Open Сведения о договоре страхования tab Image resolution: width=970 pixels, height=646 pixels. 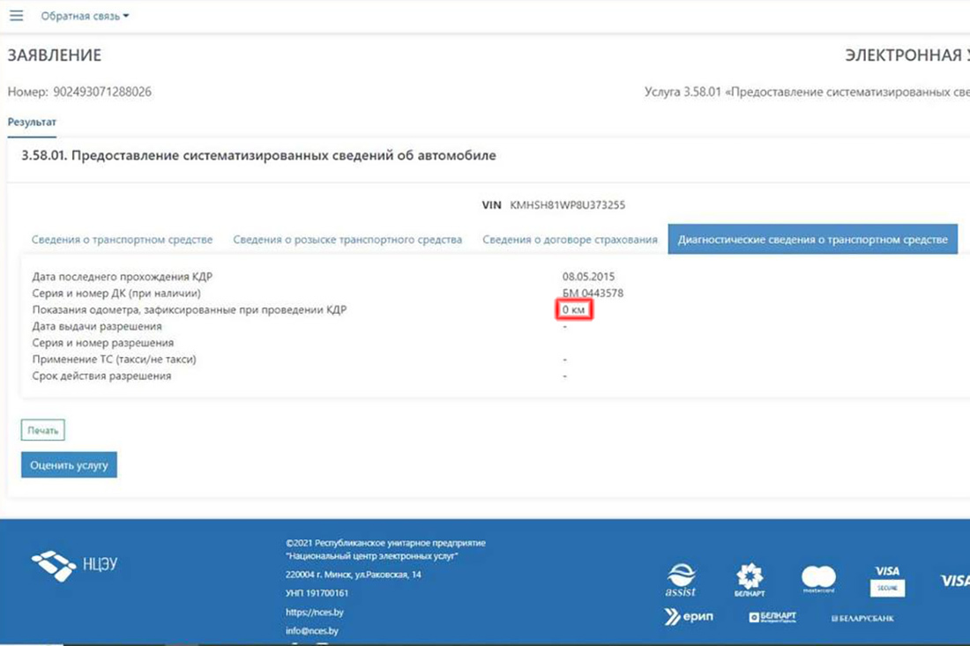pos(570,240)
